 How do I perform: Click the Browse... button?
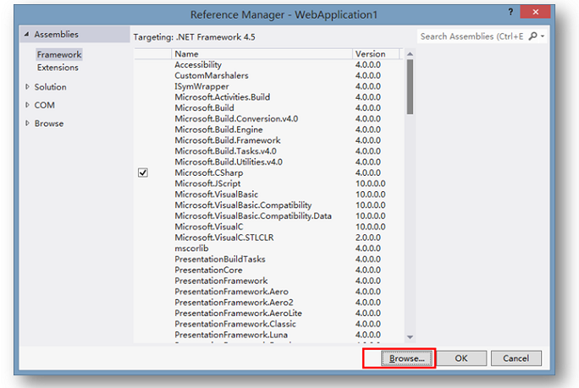pyautogui.click(x=406, y=358)
